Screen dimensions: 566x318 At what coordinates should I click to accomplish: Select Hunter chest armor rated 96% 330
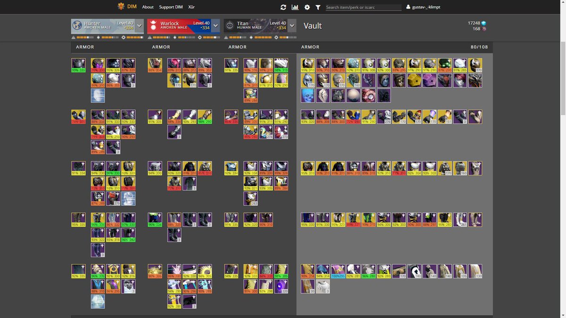[x=113, y=169]
